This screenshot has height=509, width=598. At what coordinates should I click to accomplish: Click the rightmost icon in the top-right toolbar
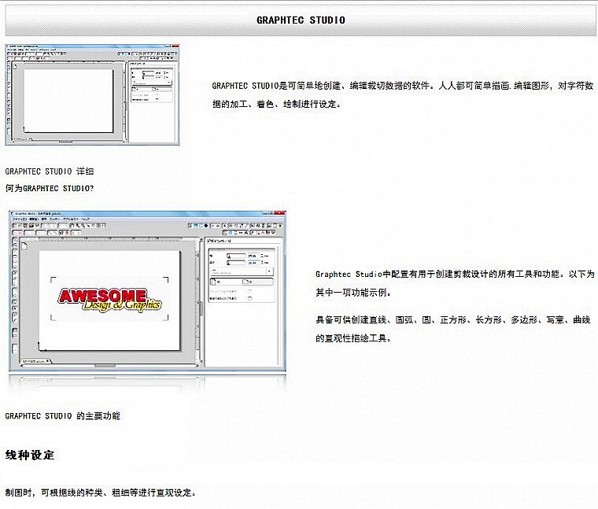pos(279,226)
